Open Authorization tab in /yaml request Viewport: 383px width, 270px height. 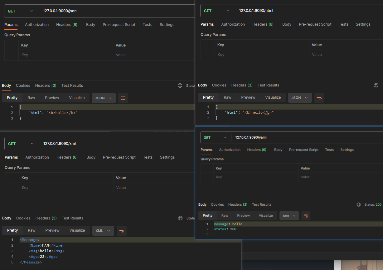tap(230, 150)
